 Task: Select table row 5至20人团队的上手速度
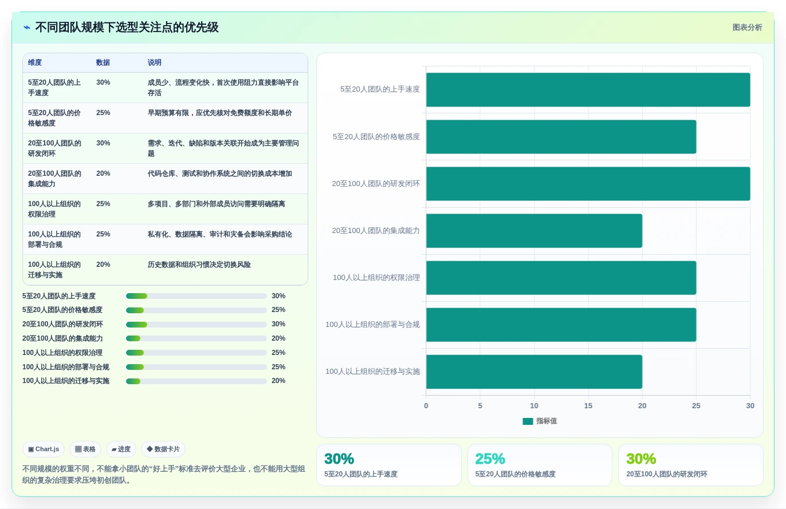(x=165, y=88)
